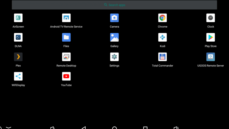Click the Search apps field

[114, 5]
